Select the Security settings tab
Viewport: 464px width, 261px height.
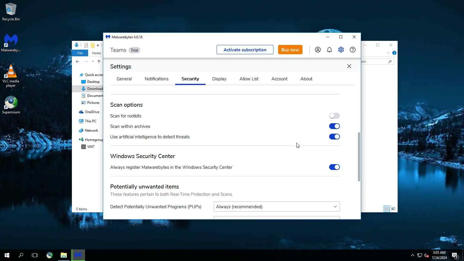pyautogui.click(x=190, y=79)
